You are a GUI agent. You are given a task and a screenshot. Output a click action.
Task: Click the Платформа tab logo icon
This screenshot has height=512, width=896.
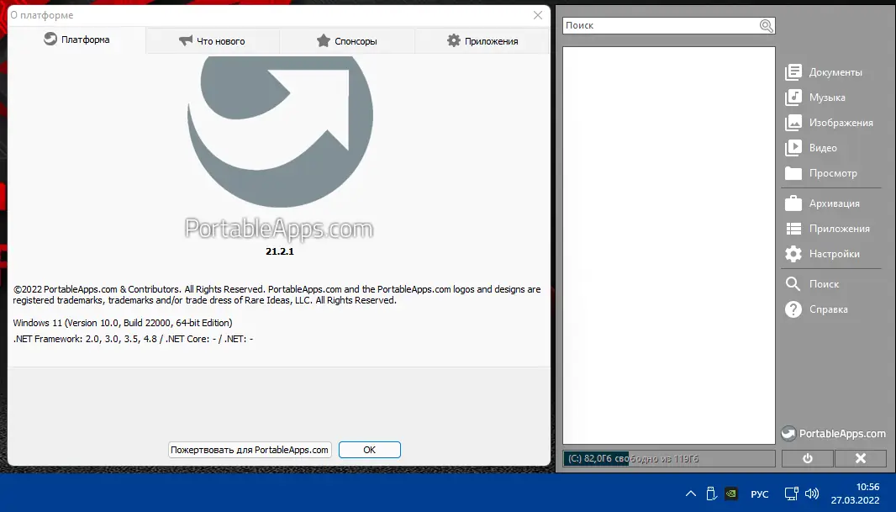pos(50,39)
